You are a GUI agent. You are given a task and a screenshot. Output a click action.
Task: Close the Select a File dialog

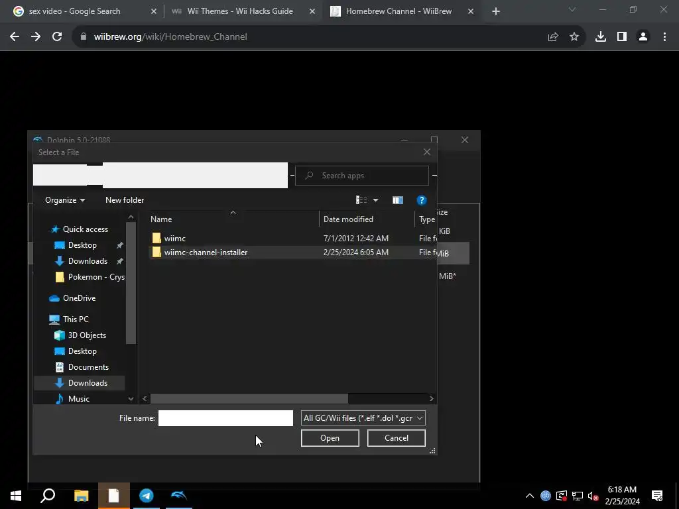click(x=427, y=152)
